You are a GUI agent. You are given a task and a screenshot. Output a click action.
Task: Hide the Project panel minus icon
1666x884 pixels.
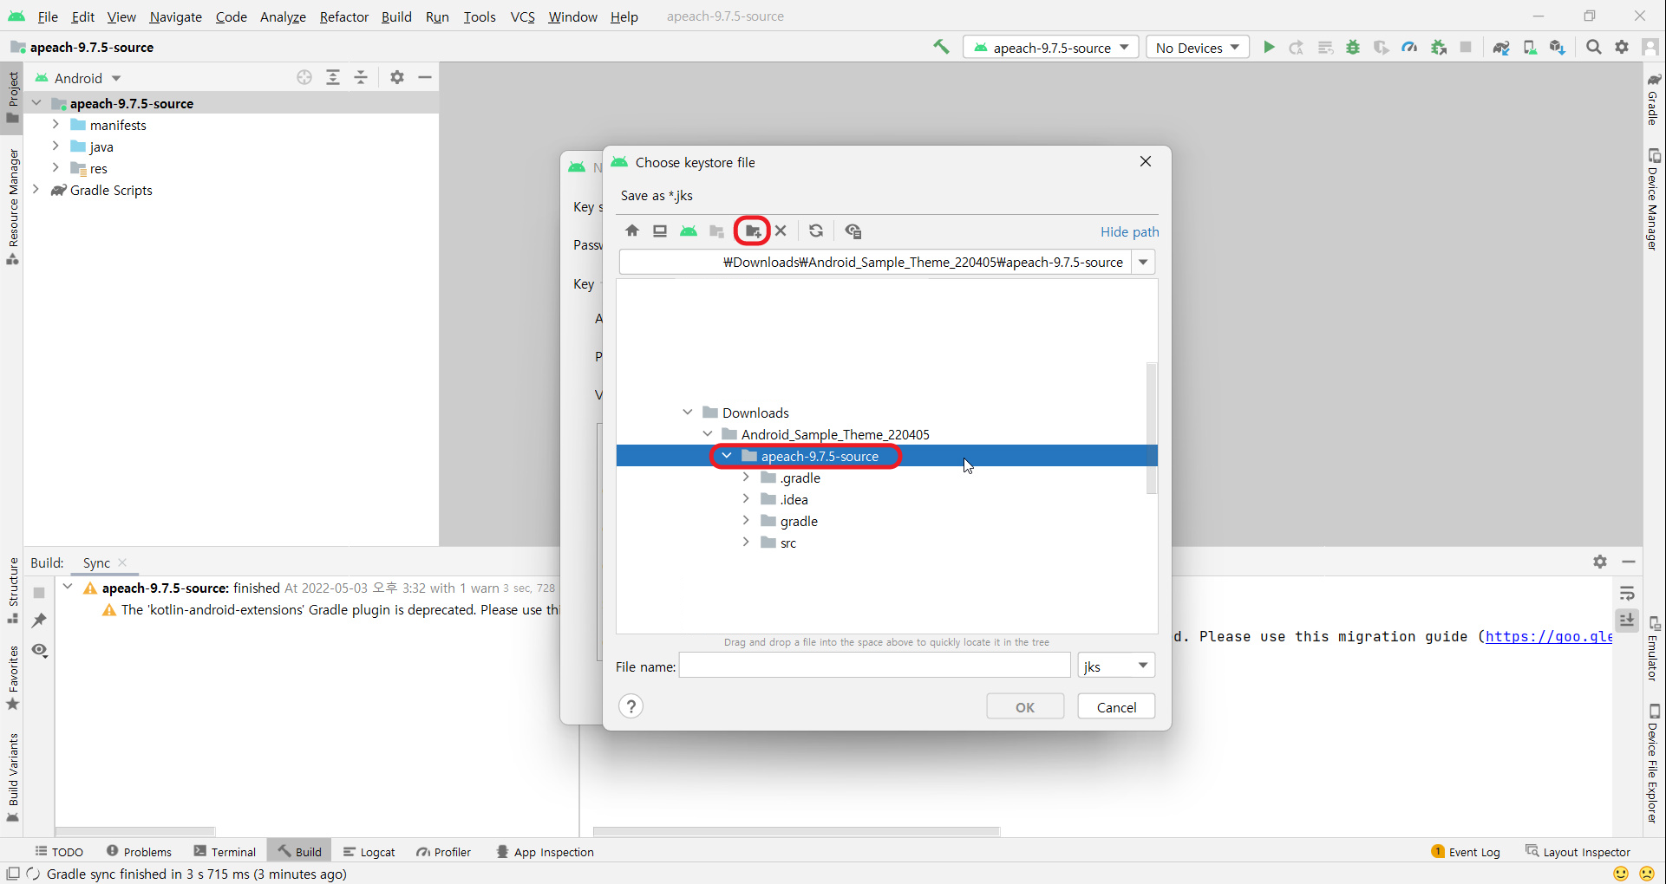425,77
